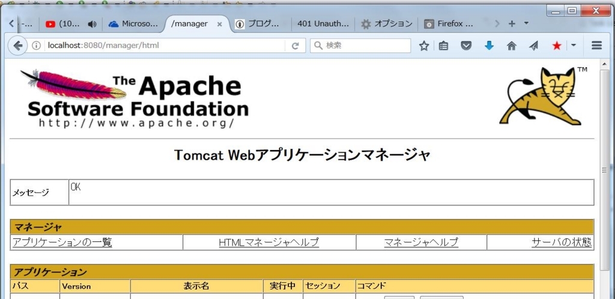Open dropdown beside the red star icon
The image size is (615, 299).
coord(574,46)
